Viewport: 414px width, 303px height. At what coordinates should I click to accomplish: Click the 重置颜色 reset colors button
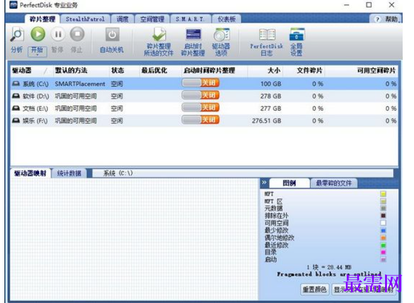click(x=314, y=290)
